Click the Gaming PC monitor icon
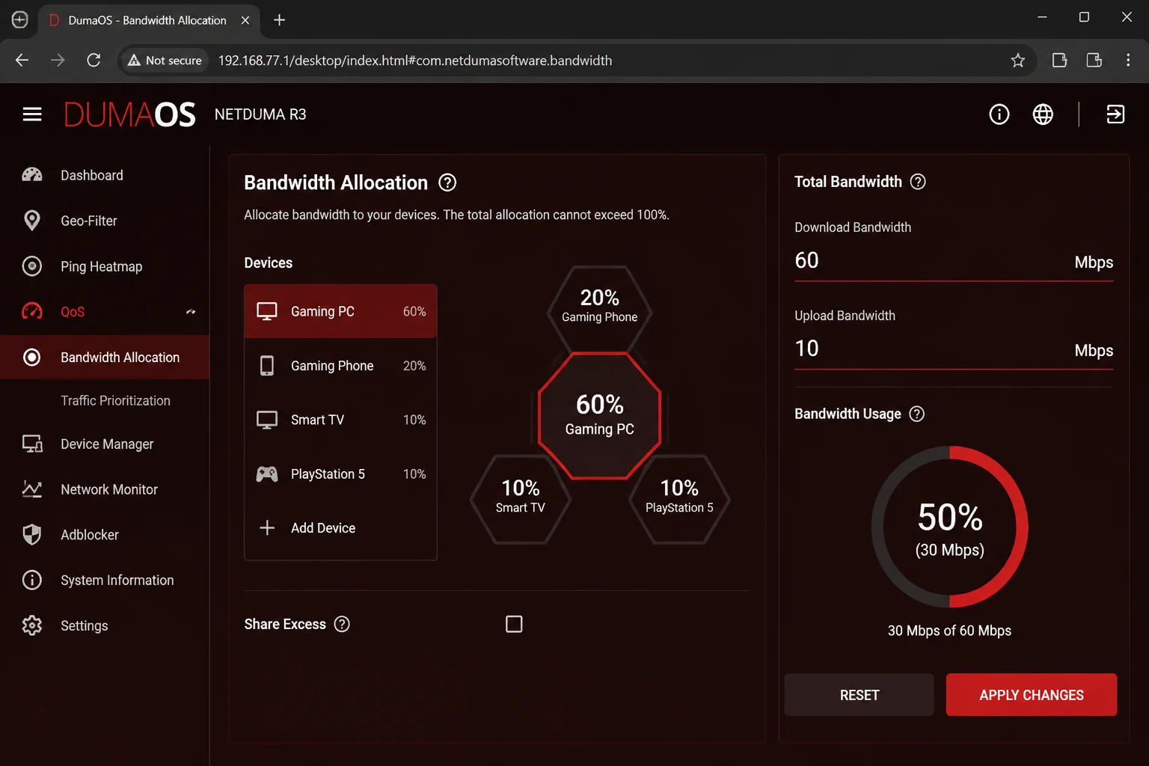The width and height of the screenshot is (1149, 766). [267, 311]
